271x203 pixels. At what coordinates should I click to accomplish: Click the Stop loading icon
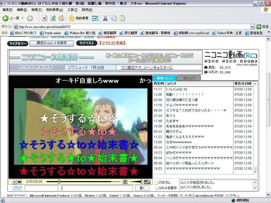pyautogui.click(x=45, y=18)
